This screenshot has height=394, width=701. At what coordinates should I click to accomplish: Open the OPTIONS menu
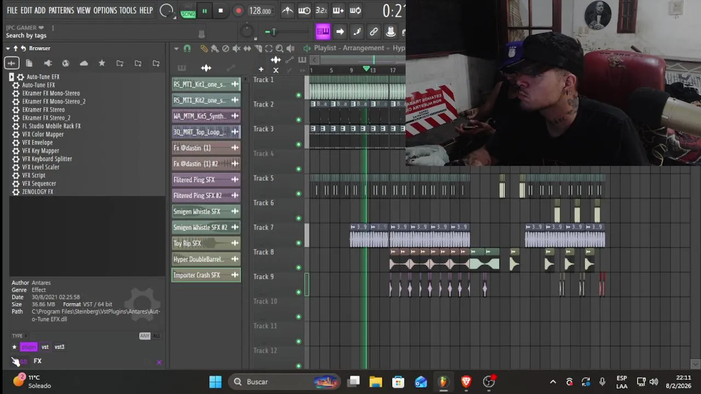105,10
